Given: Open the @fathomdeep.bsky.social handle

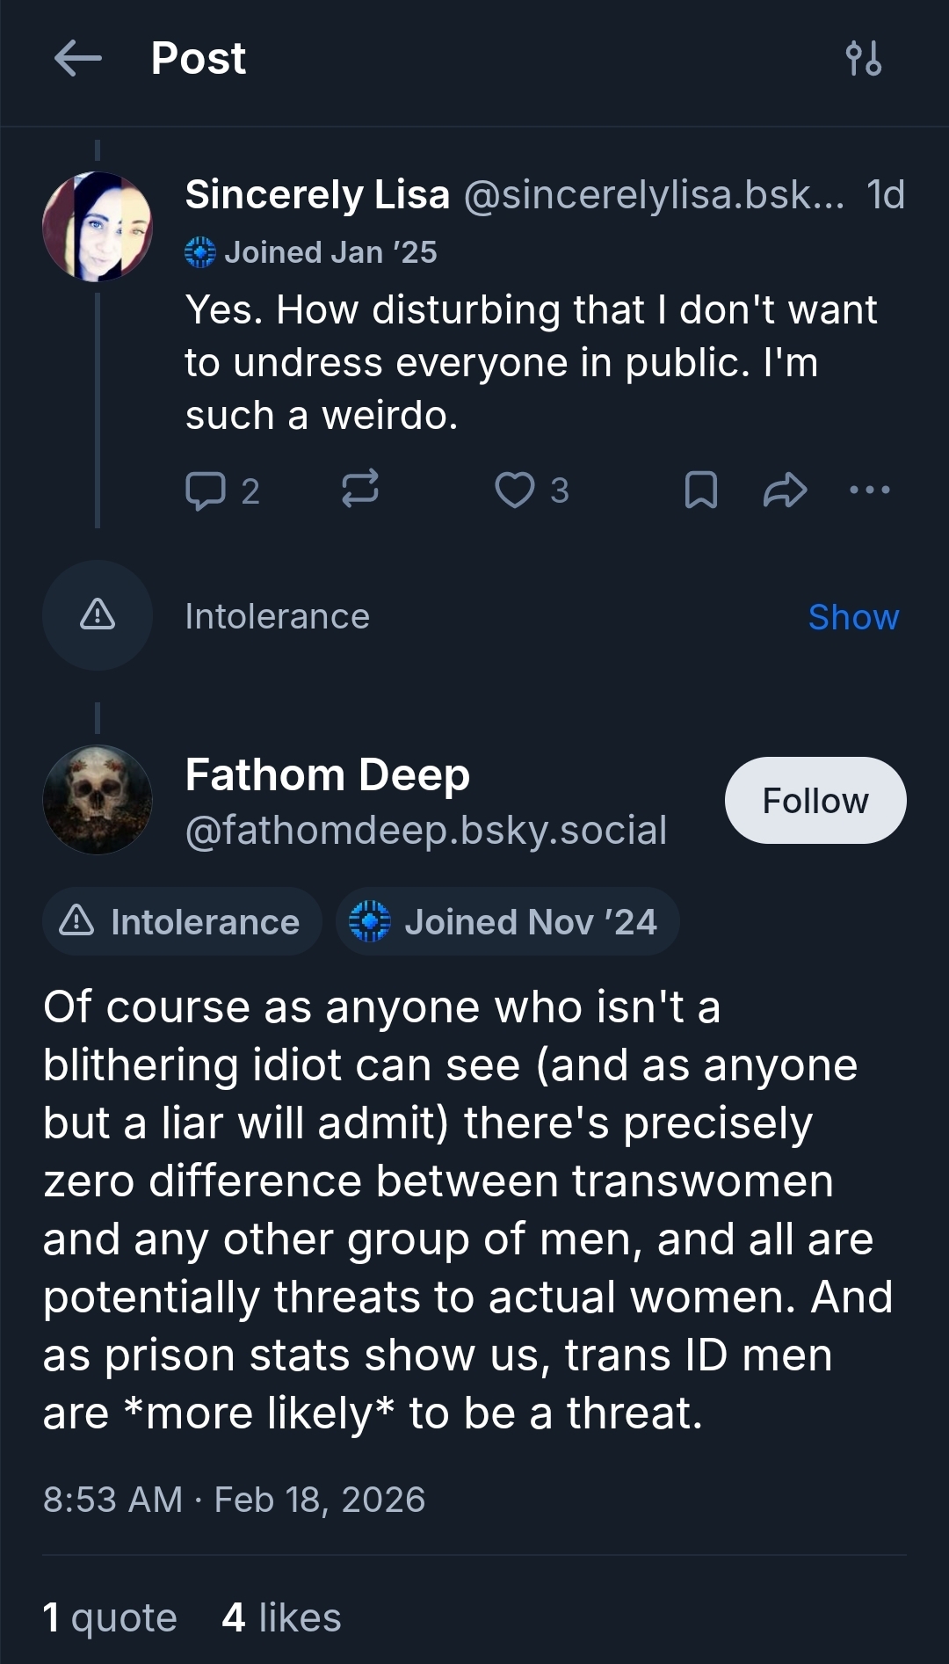Looking at the screenshot, I should (426, 830).
